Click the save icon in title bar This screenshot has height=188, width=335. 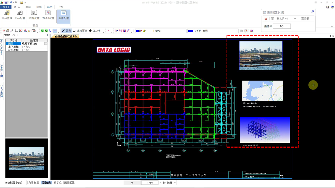click(x=6, y=2)
